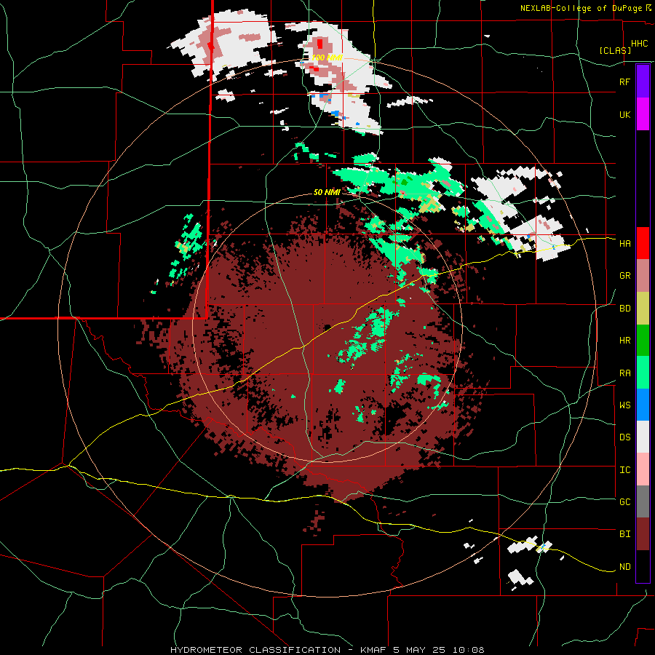655x655 pixels.
Task: Select the HR legend label
Action: point(624,341)
